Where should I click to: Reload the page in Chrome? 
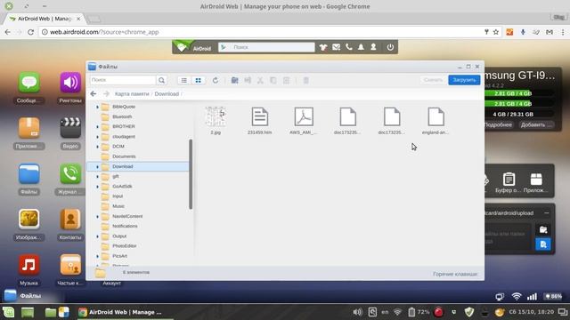pos(31,32)
